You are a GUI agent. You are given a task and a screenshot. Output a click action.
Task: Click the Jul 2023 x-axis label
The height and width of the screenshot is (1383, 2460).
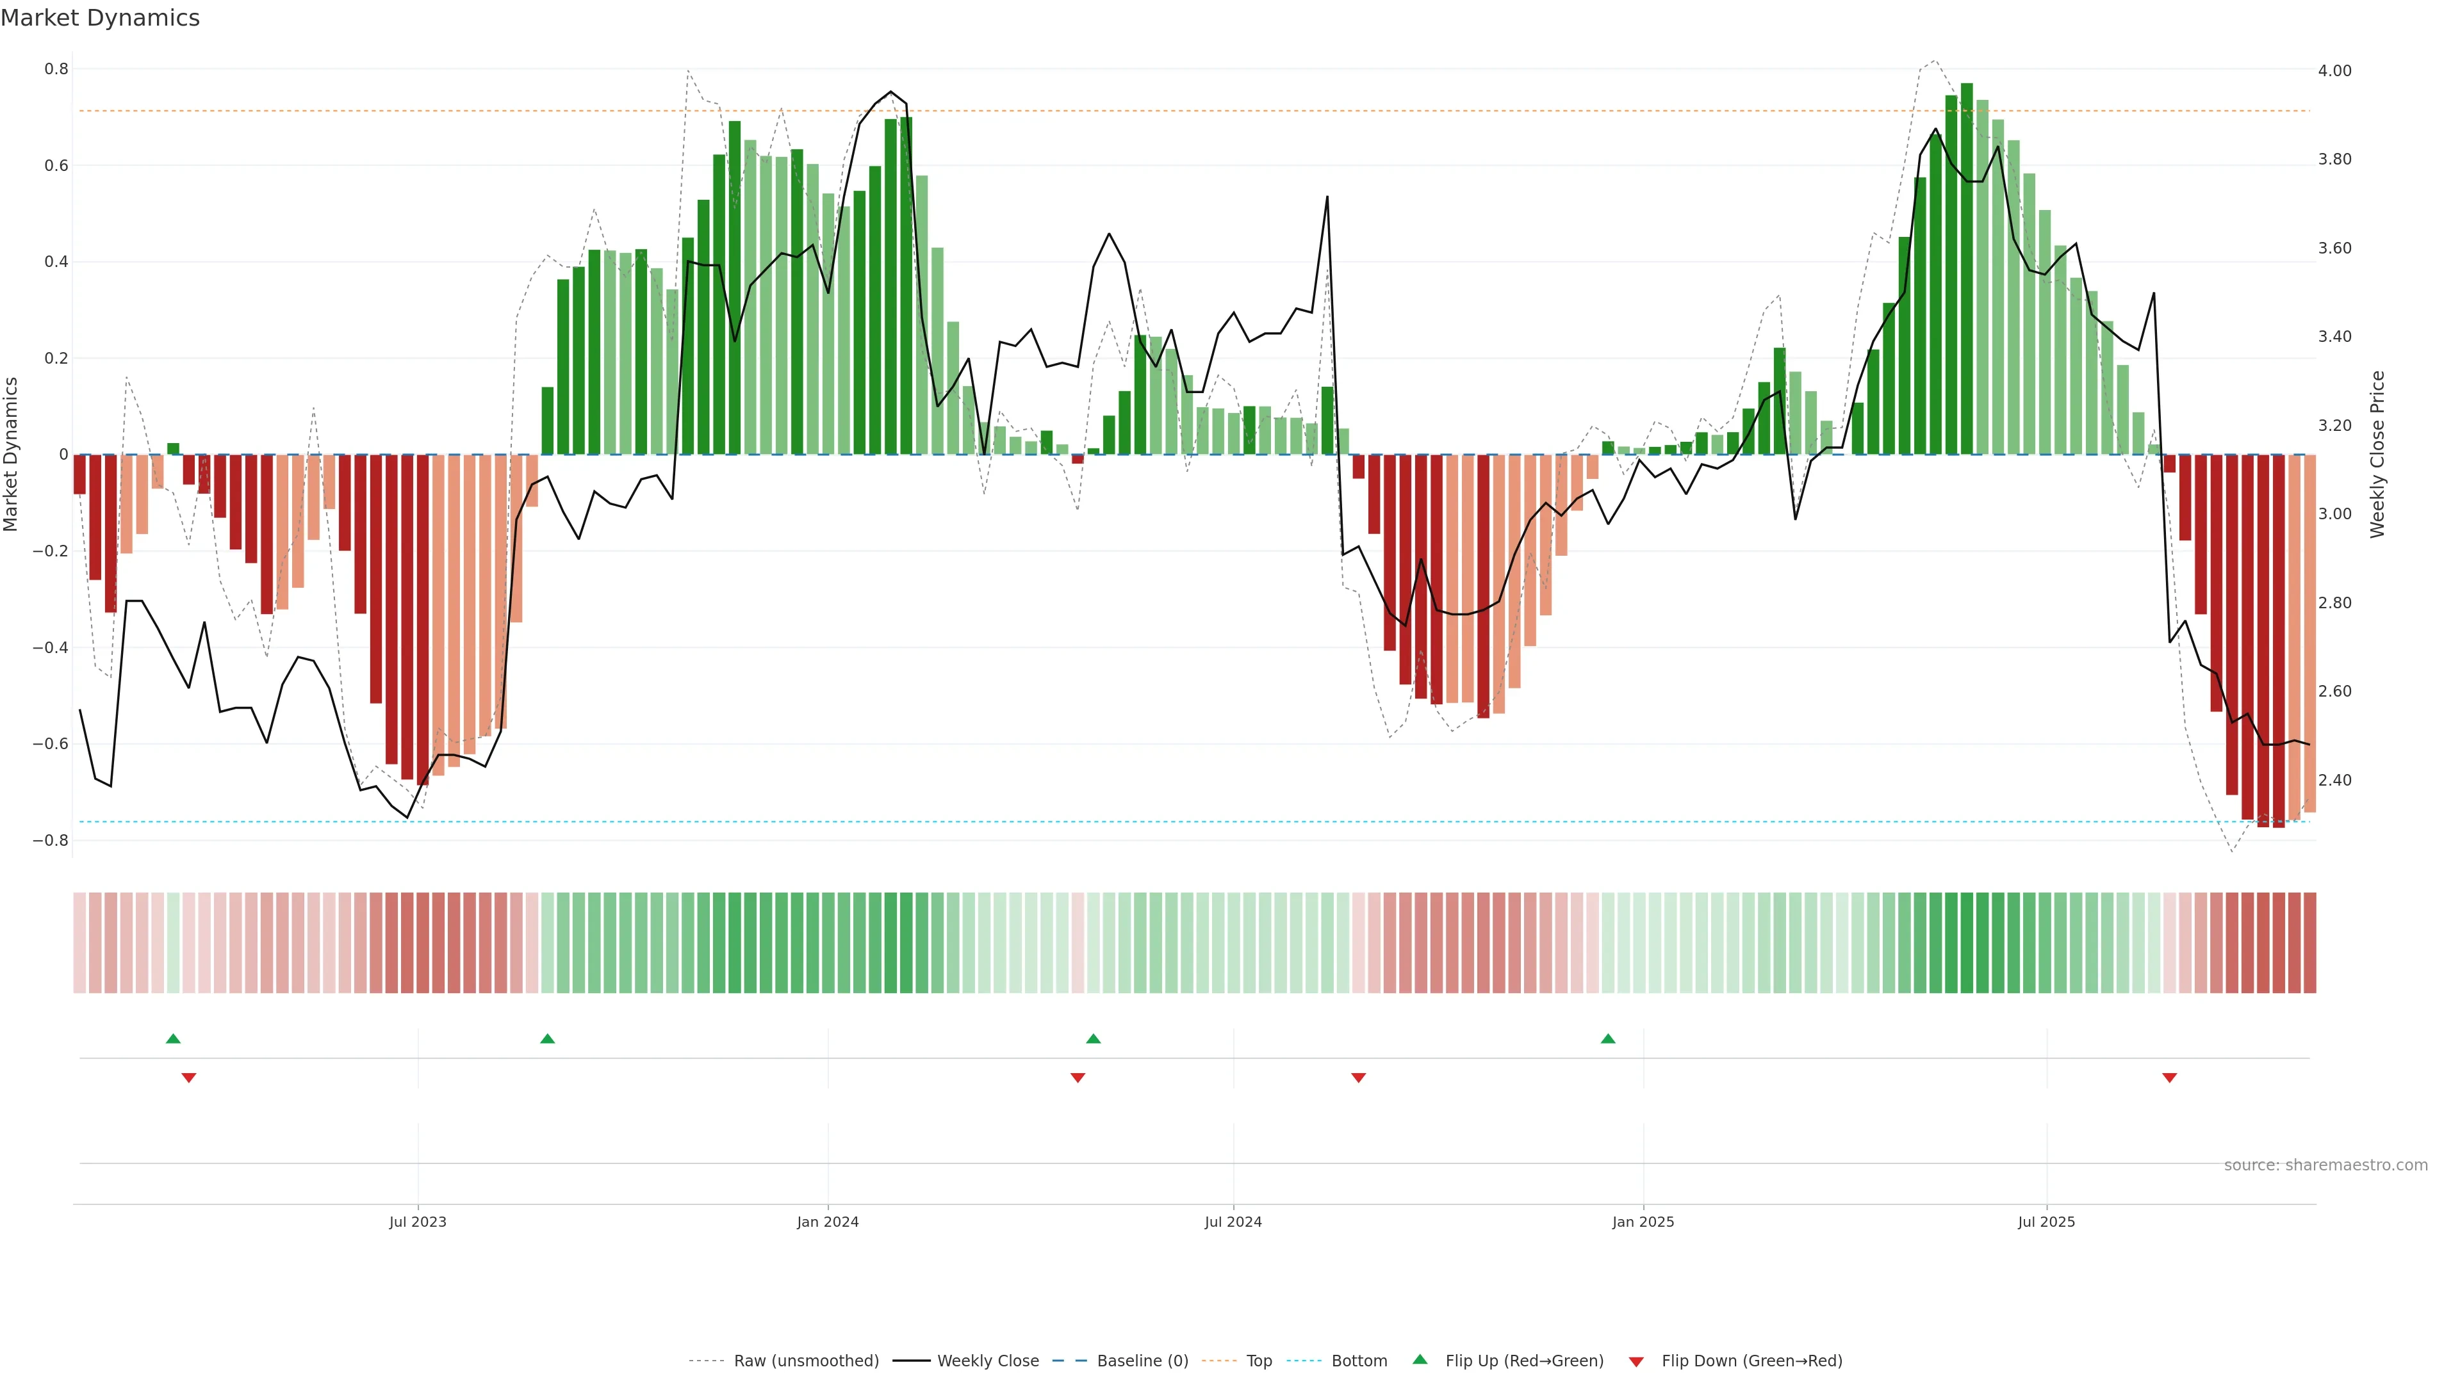tap(417, 1222)
